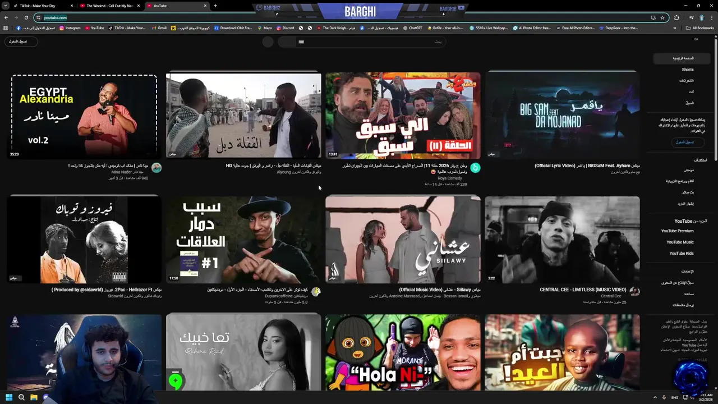Reload the page with the refresh icon
718x404 pixels.
[x=26, y=17]
